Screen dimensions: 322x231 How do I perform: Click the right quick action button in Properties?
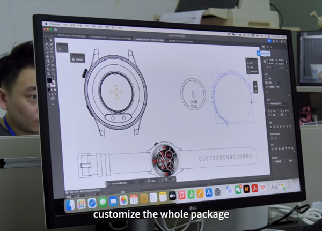[x=290, y=160]
